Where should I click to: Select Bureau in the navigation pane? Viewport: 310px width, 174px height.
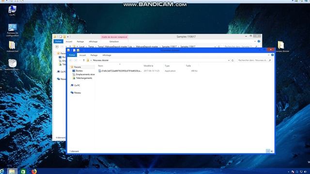point(79,71)
